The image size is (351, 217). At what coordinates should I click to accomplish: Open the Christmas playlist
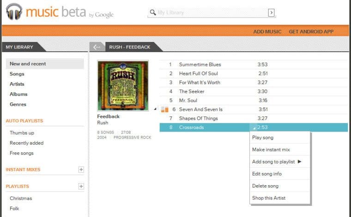tap(21, 198)
